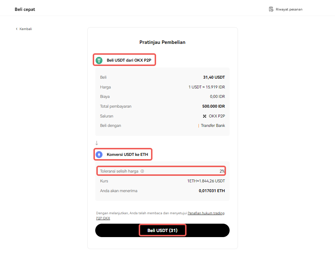Image resolution: width=335 pixels, height=265 pixels.
Task: Click the Ethereum coin icon
Action: (x=99, y=154)
